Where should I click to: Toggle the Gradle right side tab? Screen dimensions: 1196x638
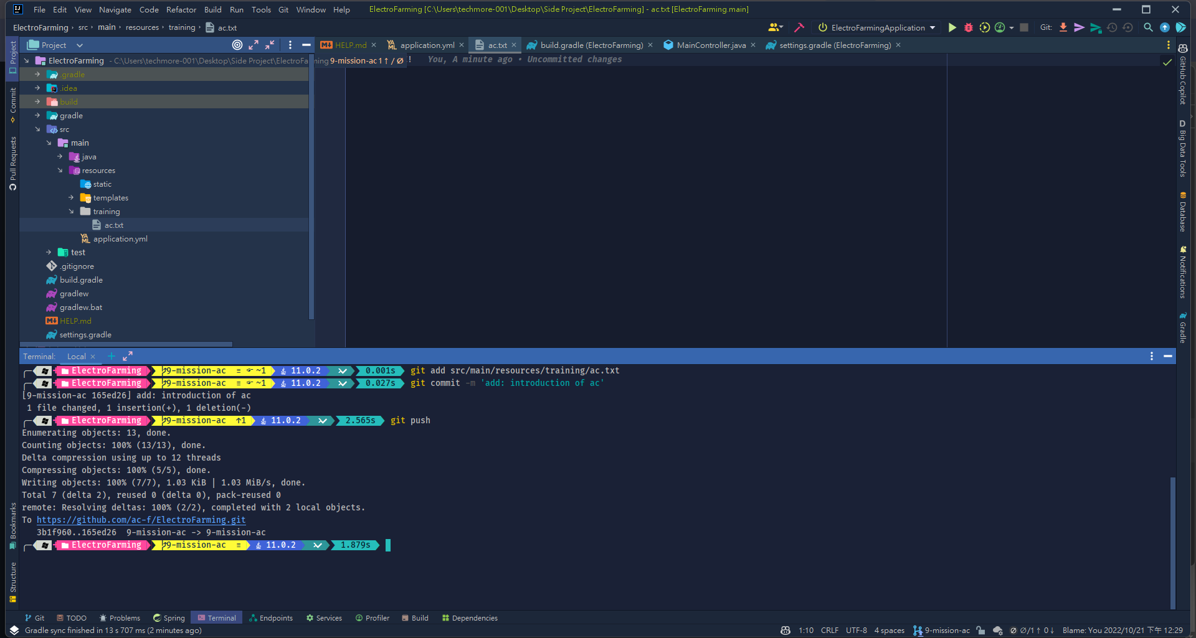tap(1182, 328)
